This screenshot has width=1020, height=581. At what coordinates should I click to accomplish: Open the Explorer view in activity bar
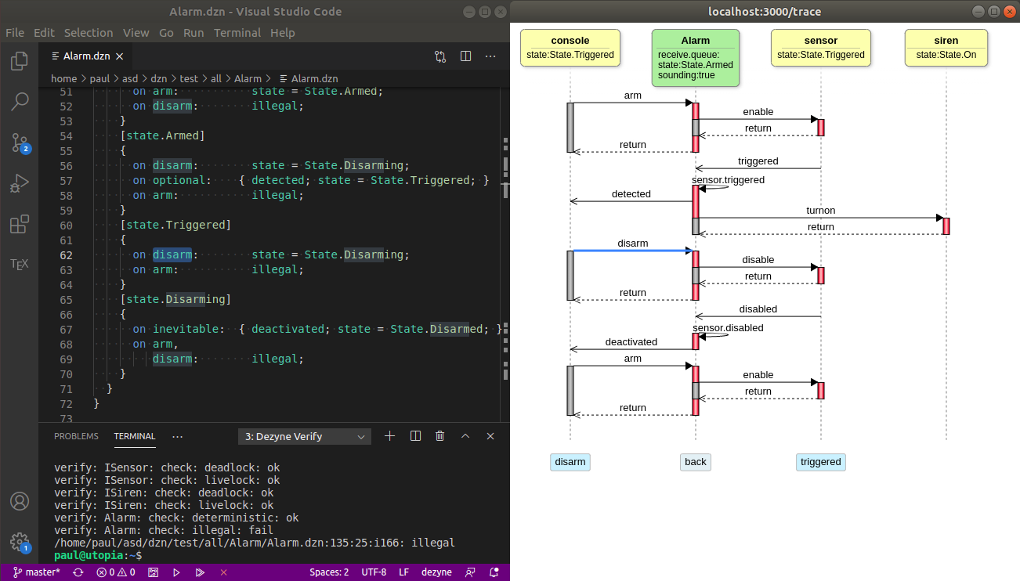click(x=20, y=60)
